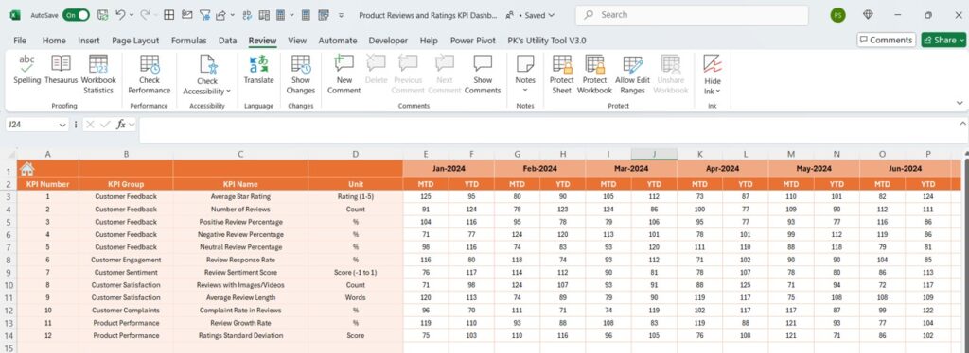969x353 pixels.
Task: Click the green Share button
Action: click(x=943, y=40)
